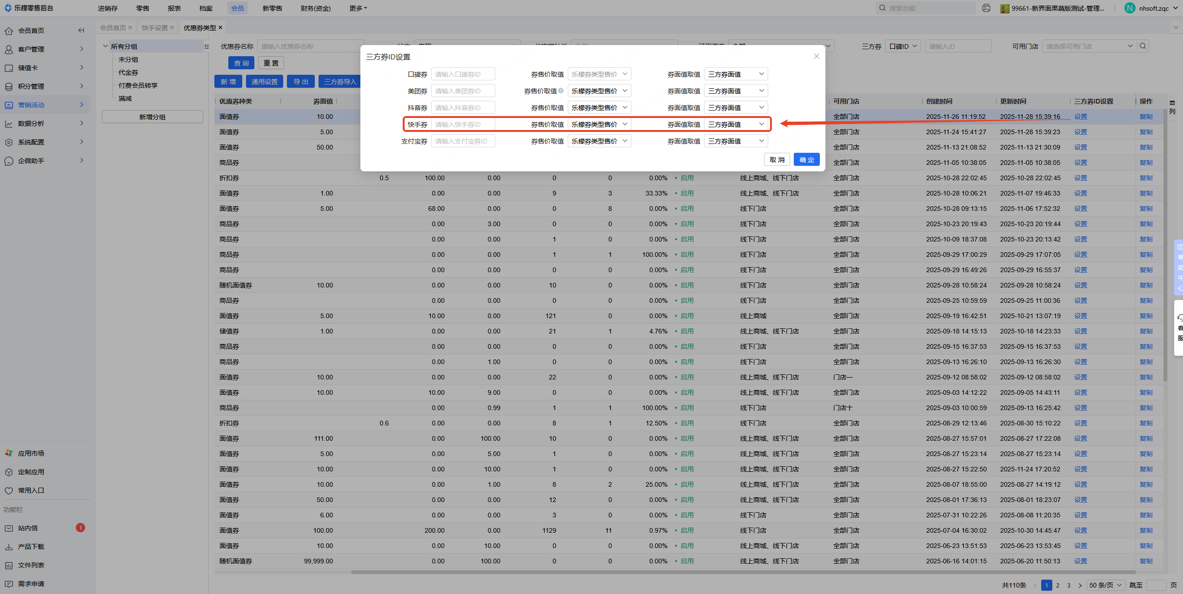This screenshot has height=594, width=1183.
Task: Click the printer icon in top bar
Action: pyautogui.click(x=986, y=8)
